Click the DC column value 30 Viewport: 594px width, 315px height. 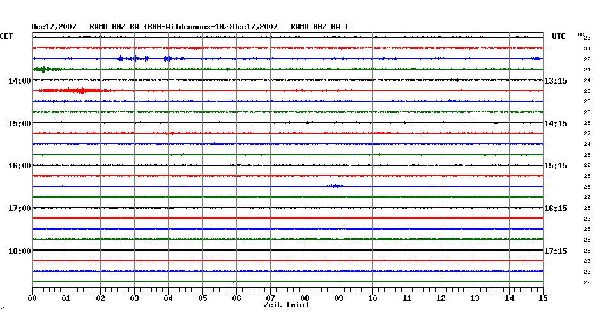tap(587, 49)
